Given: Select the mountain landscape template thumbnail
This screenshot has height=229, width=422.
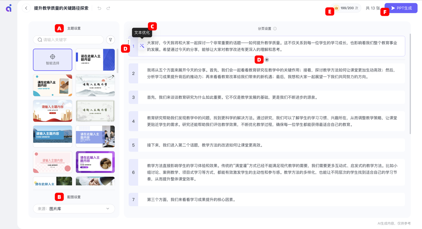Looking at the screenshot, I should 52,136.
